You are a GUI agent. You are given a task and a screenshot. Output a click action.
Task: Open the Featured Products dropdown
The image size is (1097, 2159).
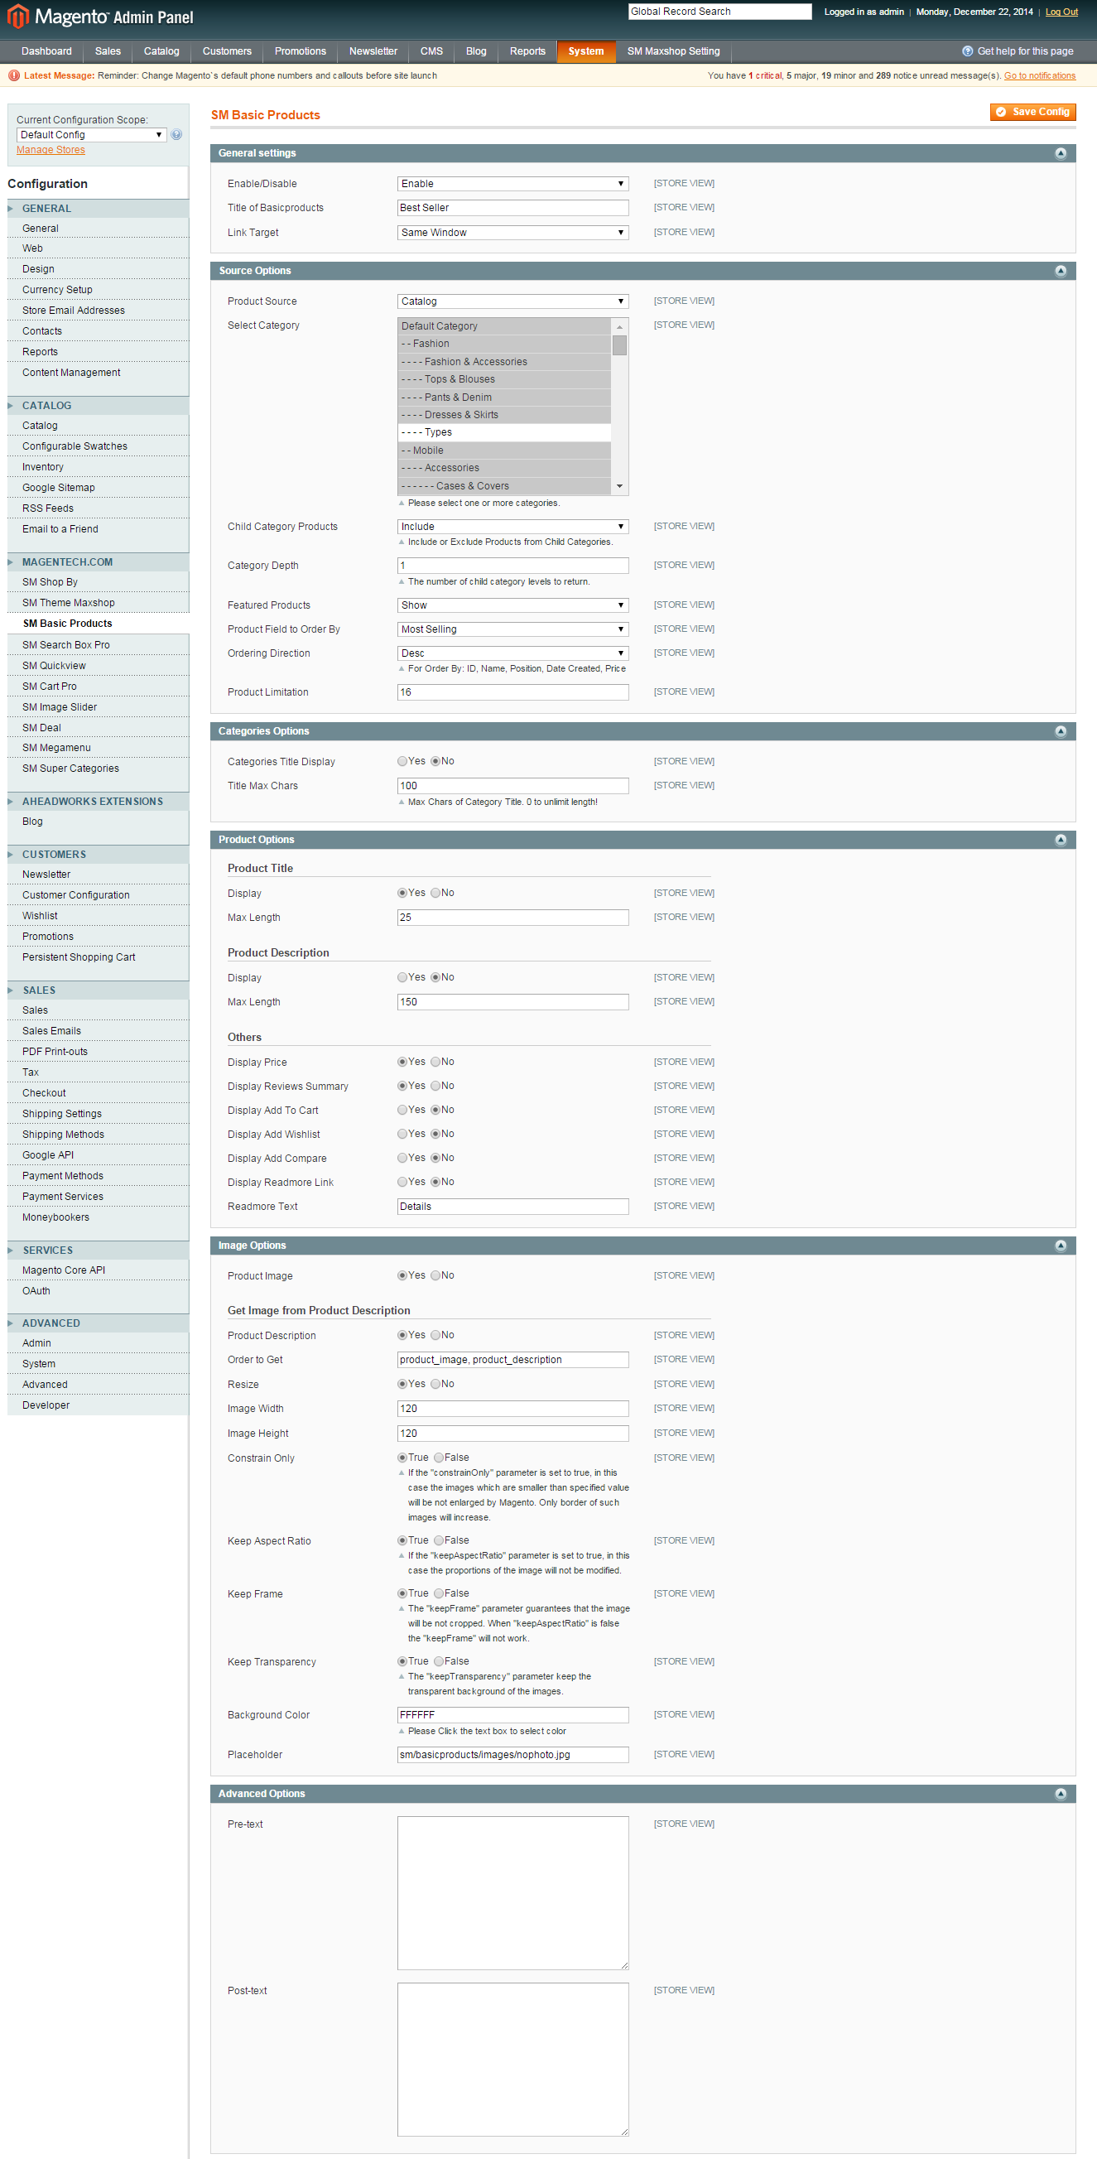point(512,605)
